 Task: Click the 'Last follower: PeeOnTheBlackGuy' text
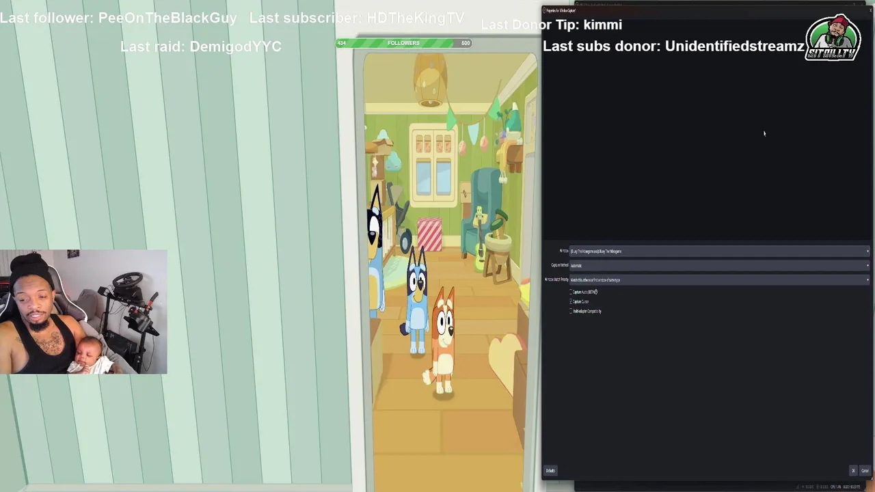pyautogui.click(x=118, y=18)
